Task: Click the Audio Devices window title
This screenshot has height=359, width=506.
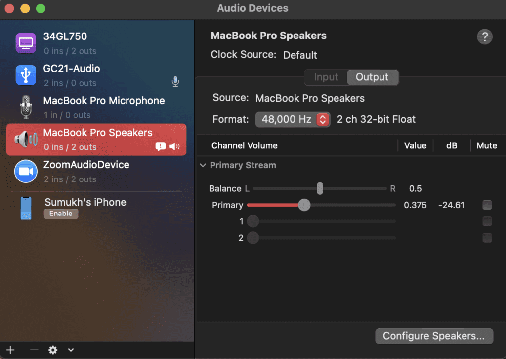Action: tap(253, 8)
